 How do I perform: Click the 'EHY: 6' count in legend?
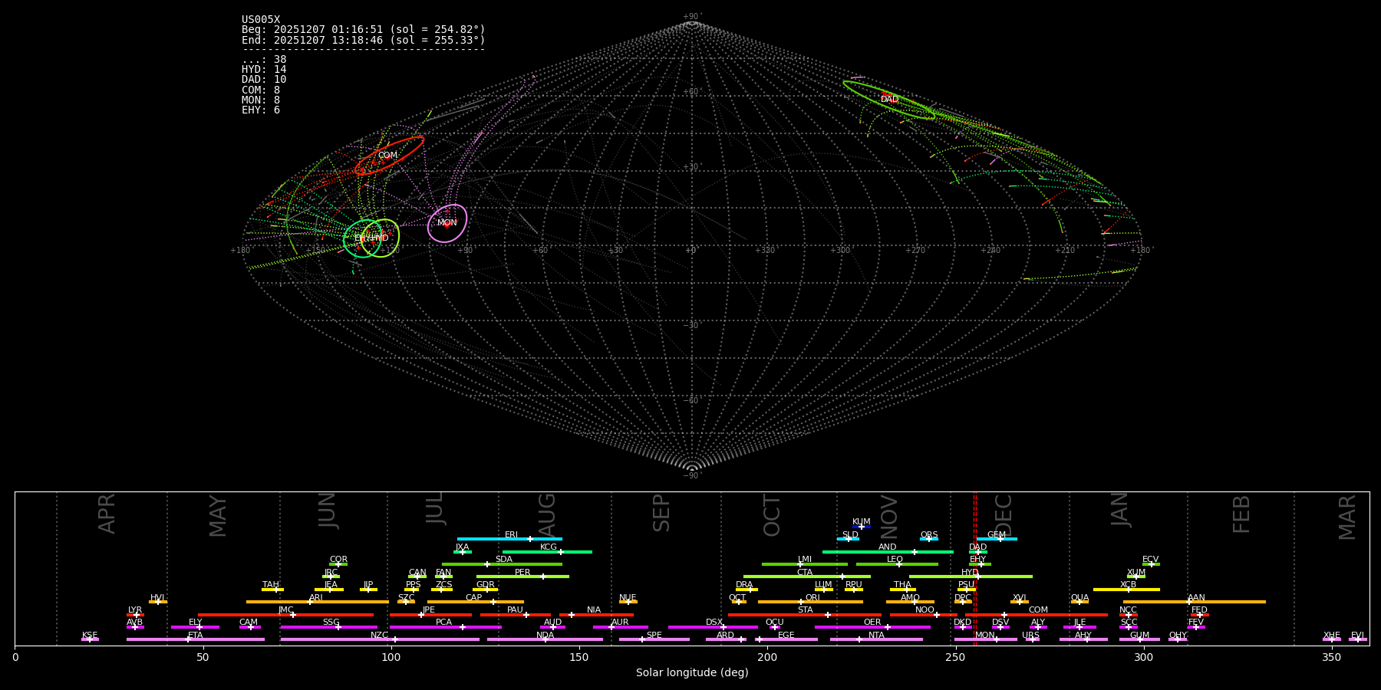(x=261, y=110)
